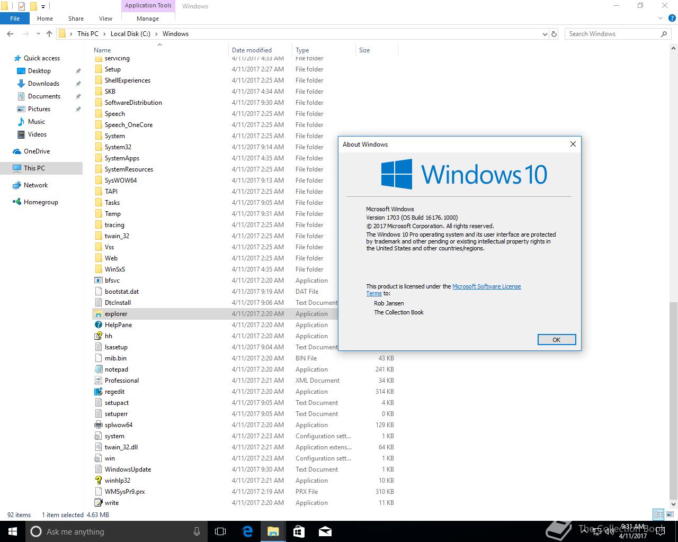Image resolution: width=678 pixels, height=542 pixels.
Task: Click the Back navigation arrow
Action: pyautogui.click(x=10, y=34)
